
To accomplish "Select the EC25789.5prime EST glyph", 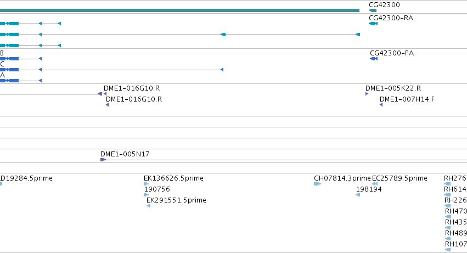I will point(375,184).
